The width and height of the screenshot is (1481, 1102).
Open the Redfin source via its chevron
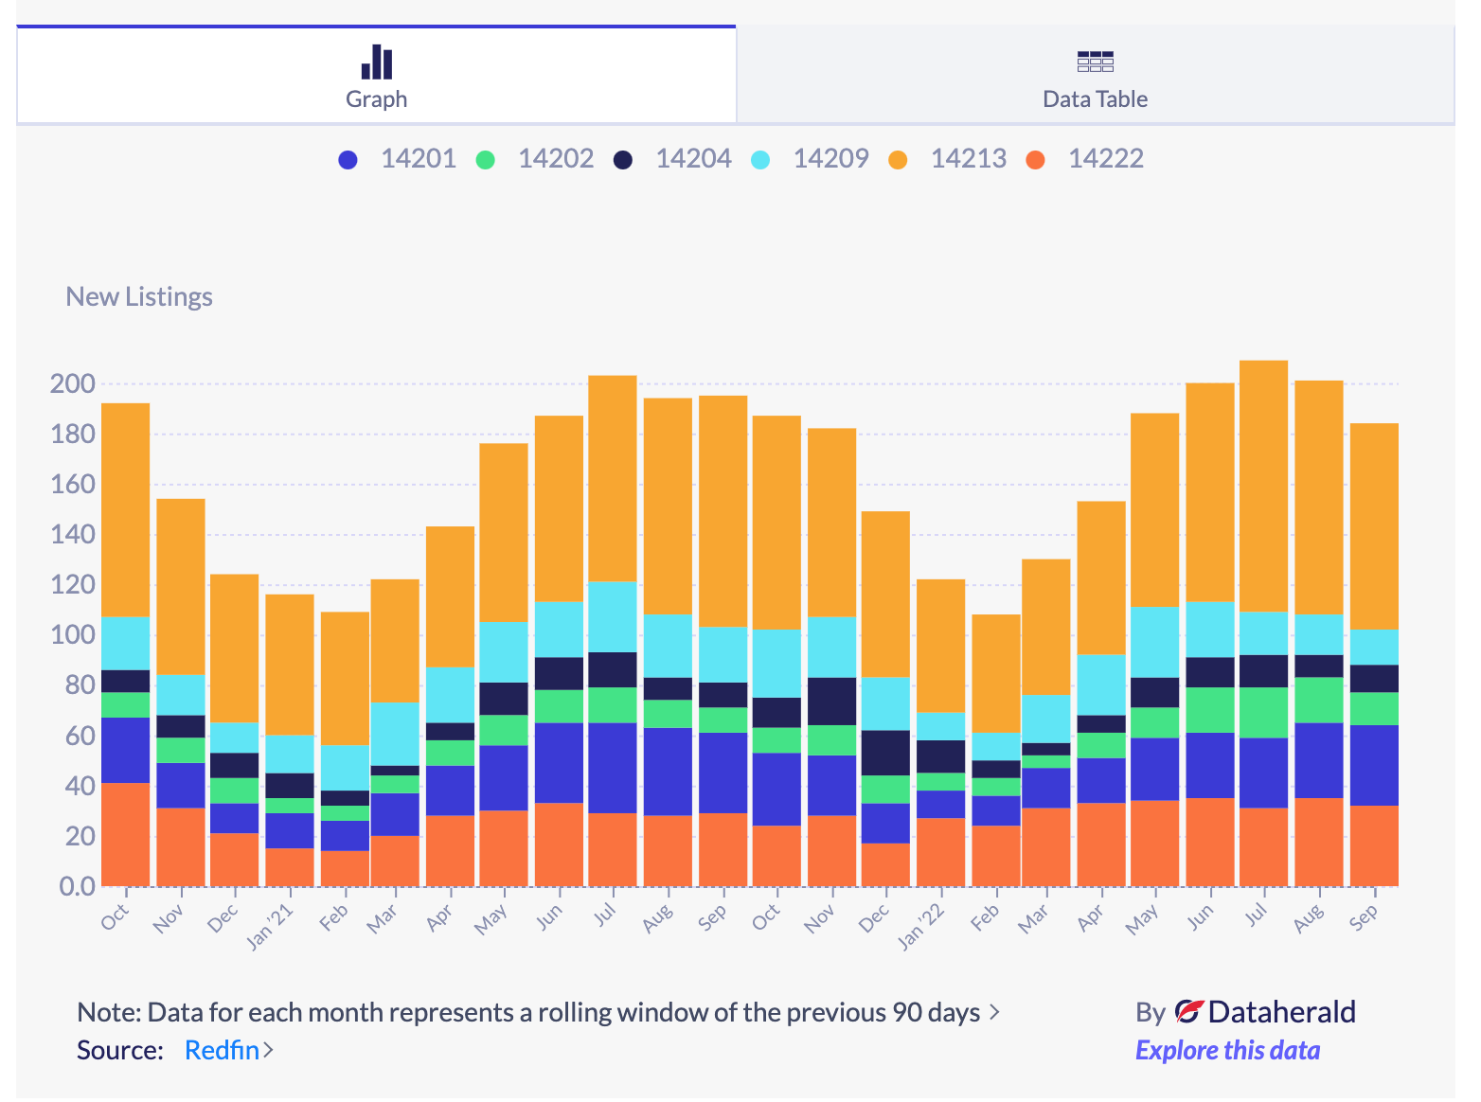(270, 1050)
